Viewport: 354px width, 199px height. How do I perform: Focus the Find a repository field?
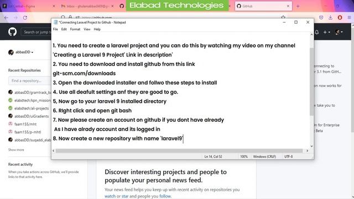30,81
